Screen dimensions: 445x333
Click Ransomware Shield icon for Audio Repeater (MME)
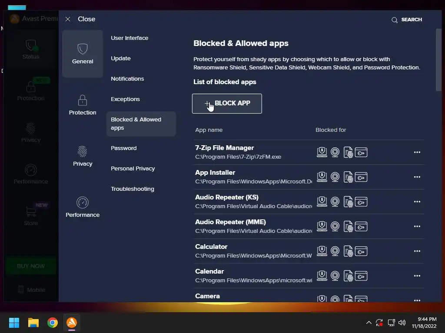click(x=322, y=226)
